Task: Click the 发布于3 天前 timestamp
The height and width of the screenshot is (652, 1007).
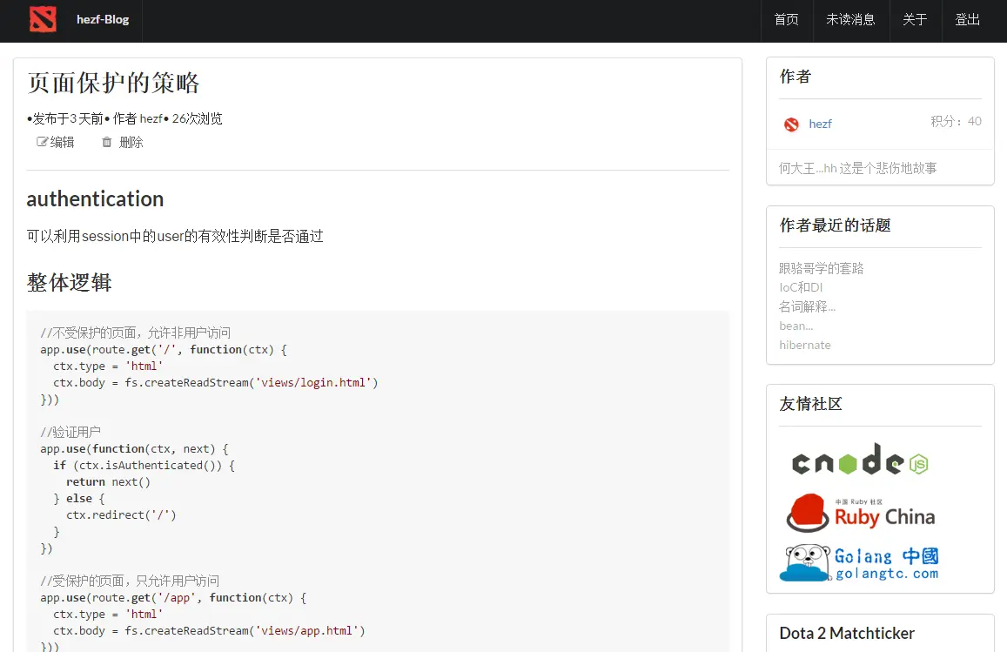Action: coord(68,119)
